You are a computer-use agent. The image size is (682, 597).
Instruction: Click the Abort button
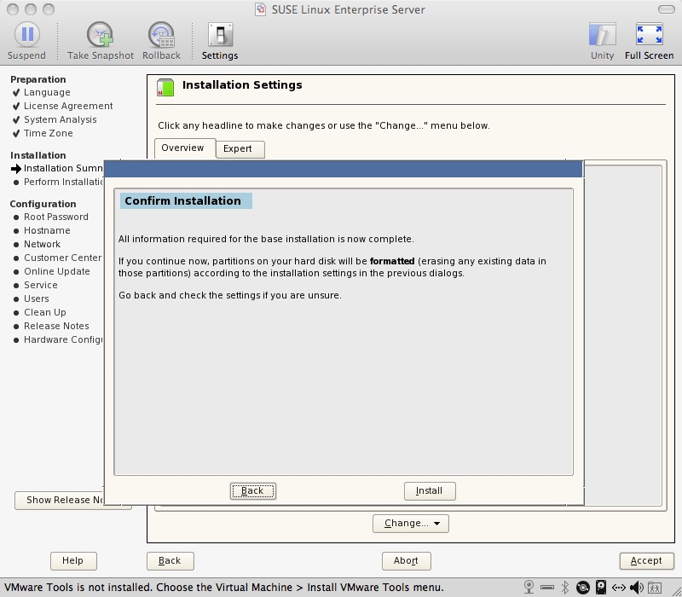click(x=407, y=560)
